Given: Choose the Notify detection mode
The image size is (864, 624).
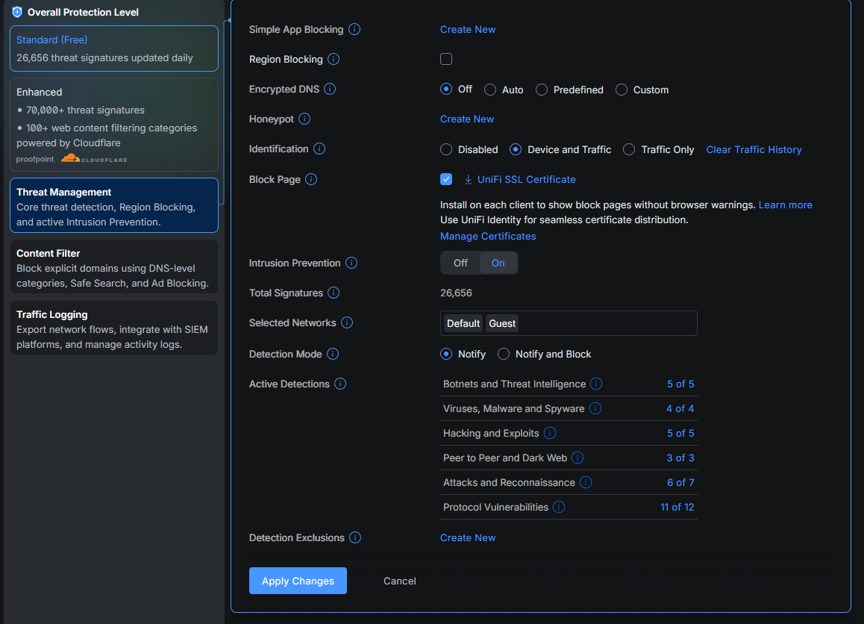Looking at the screenshot, I should tap(446, 354).
